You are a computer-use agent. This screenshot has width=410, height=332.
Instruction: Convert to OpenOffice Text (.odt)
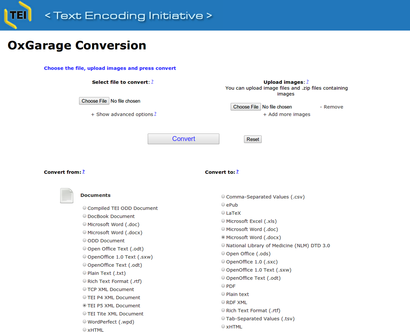[x=223, y=278]
